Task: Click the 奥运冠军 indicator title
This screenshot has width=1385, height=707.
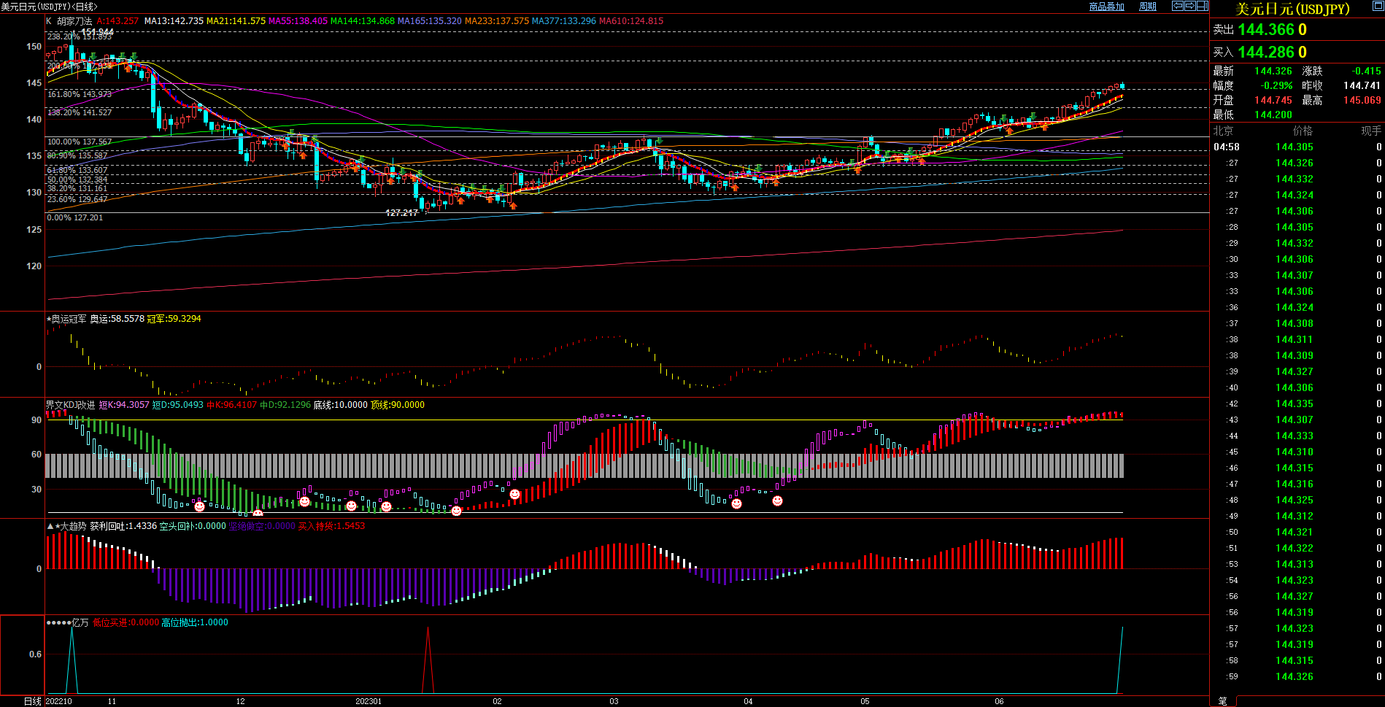Action: 69,319
